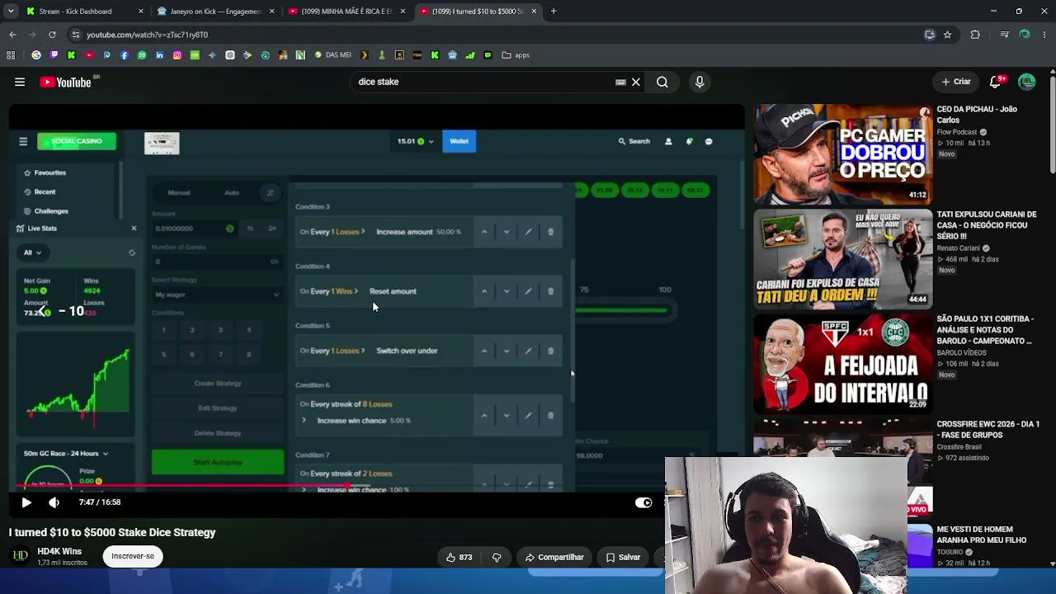Like the video with 873 likes
This screenshot has width=1056, height=594.
point(459,558)
